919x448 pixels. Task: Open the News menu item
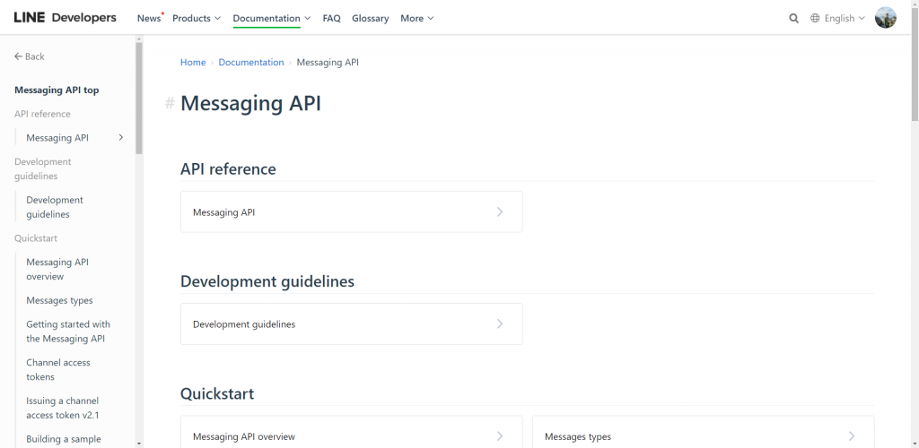click(x=149, y=18)
